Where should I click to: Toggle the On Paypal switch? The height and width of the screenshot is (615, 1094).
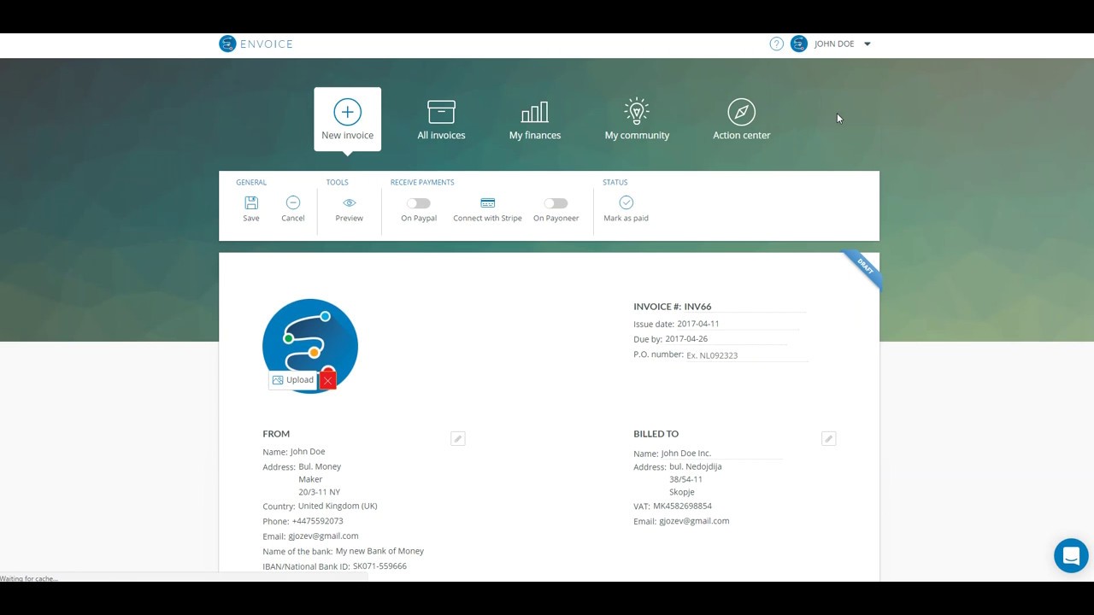[418, 203]
